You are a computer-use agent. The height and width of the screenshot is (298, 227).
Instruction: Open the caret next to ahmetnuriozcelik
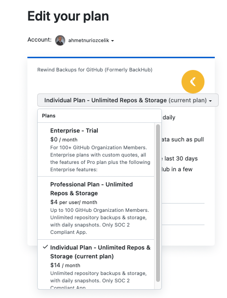pyautogui.click(x=113, y=41)
